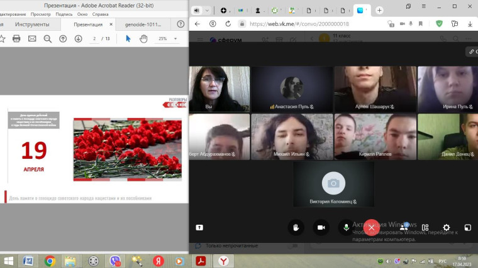Go to the next page in Acrobat
The width and height of the screenshot is (478, 268).
point(79,39)
